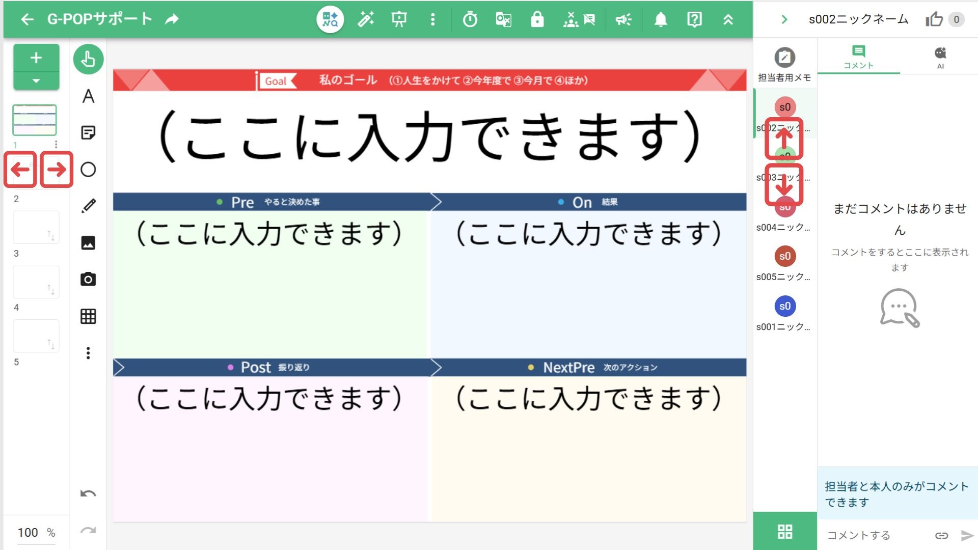The width and height of the screenshot is (978, 550).
Task: Click the Pre section input text
Action: (269, 234)
